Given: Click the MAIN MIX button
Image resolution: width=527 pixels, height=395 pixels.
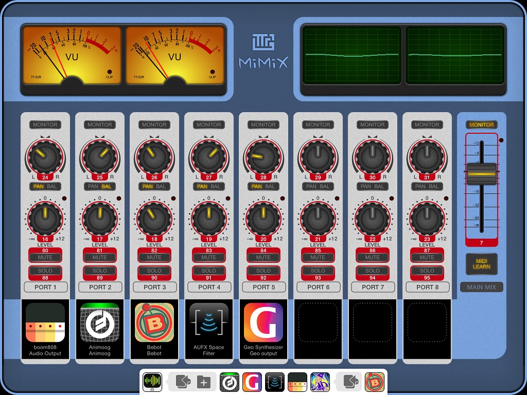Looking at the screenshot, I should tap(482, 287).
